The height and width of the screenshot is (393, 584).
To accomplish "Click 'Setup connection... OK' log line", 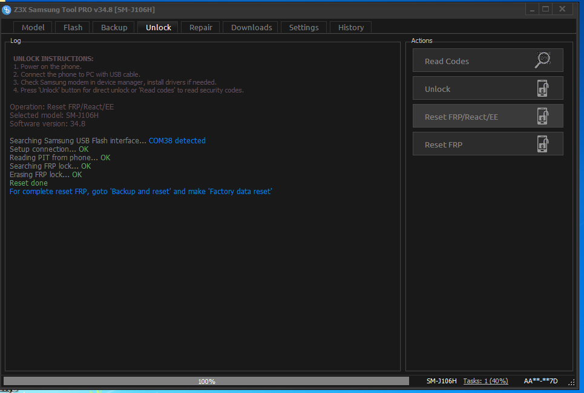I will pyautogui.click(x=49, y=149).
